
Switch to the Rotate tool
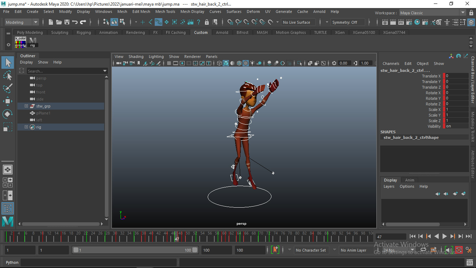tap(8, 114)
